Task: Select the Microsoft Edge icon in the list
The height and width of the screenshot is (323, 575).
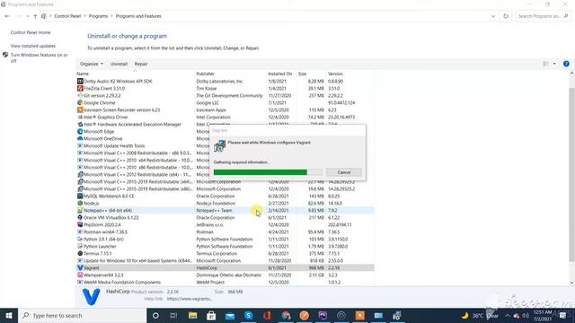Action: (80, 132)
